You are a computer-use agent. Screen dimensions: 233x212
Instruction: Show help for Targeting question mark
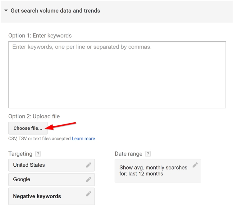click(38, 154)
